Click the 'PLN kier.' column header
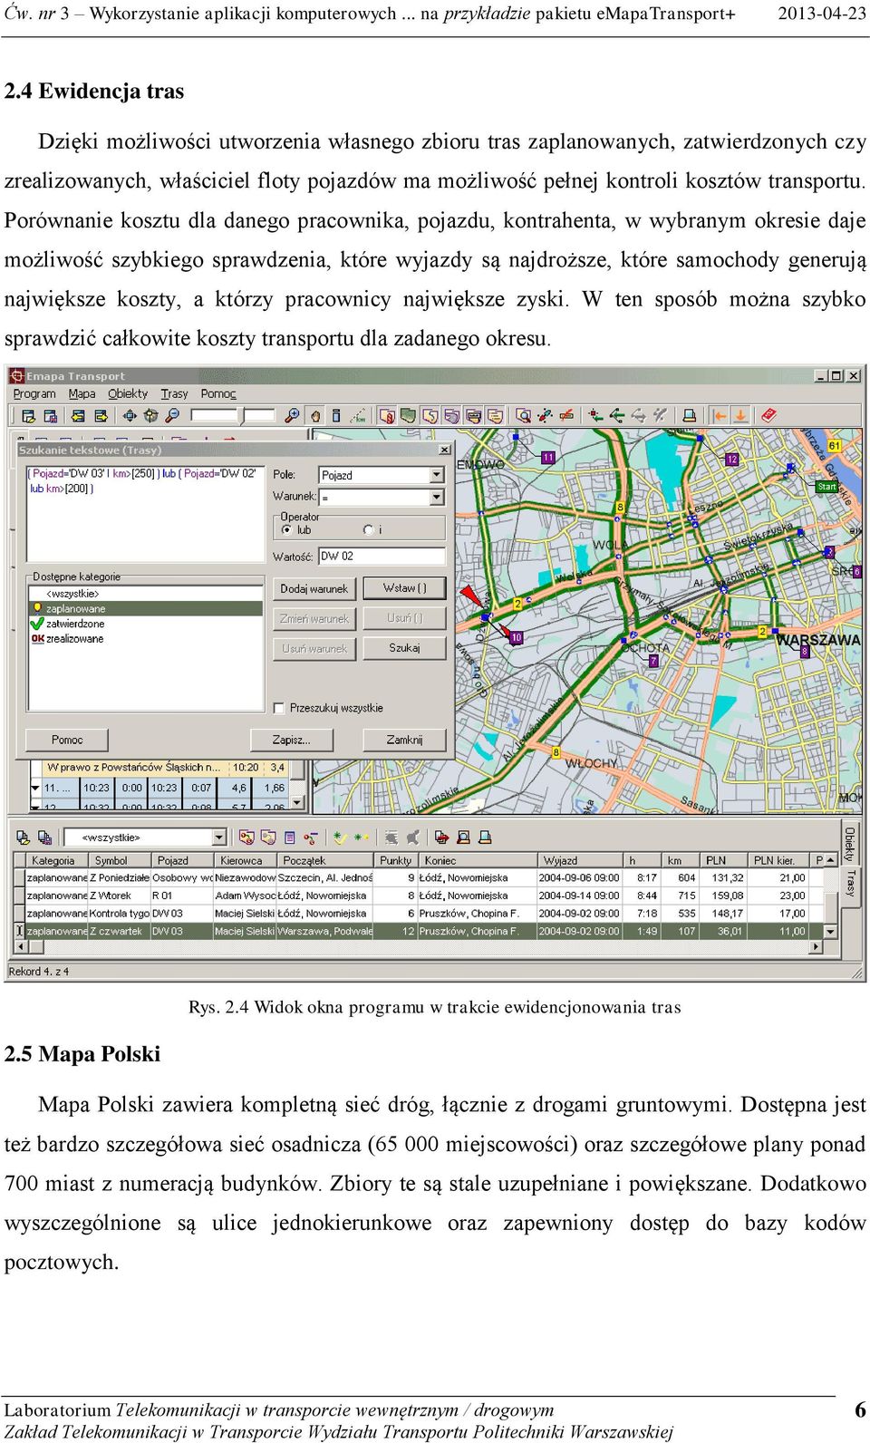This screenshot has width=870, height=1443. (x=778, y=860)
